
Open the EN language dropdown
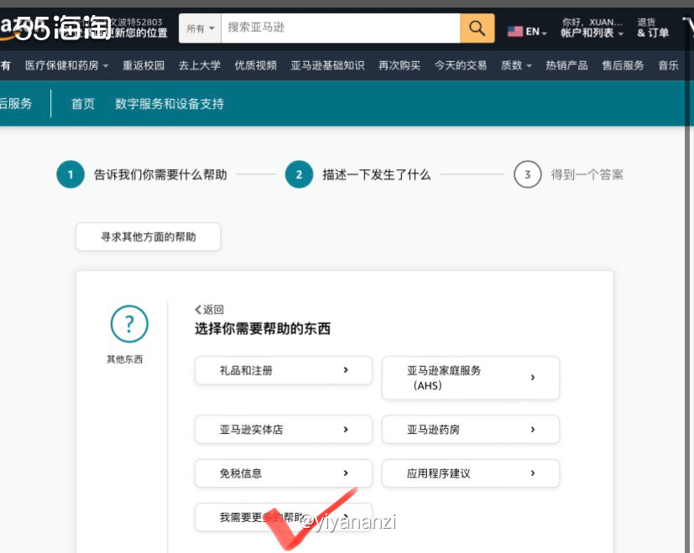pyautogui.click(x=536, y=32)
